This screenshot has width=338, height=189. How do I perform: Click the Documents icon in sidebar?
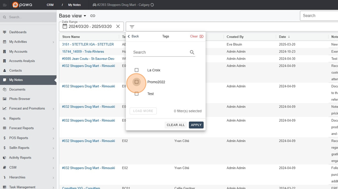click(x=5, y=89)
